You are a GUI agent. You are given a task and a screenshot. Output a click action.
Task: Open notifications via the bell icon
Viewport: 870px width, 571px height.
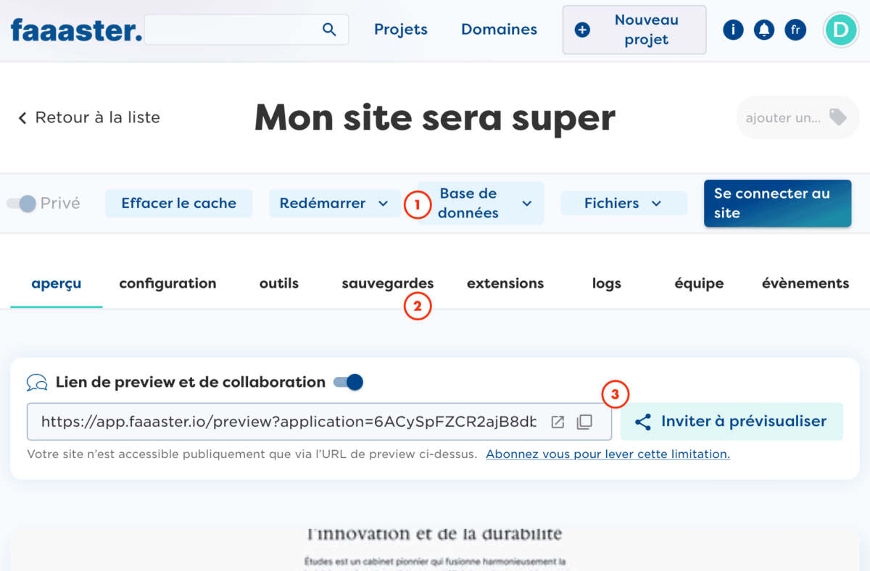pos(764,30)
